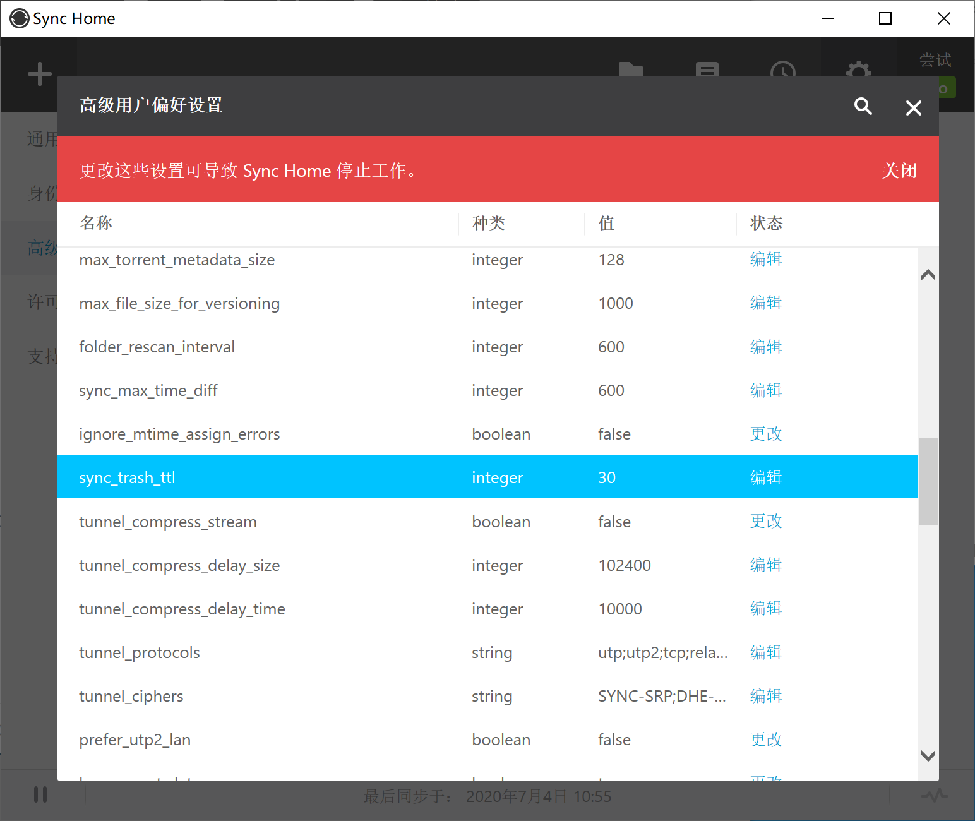Edit max_file_size_for_versioning via 编辑
The image size is (975, 821).
(x=766, y=303)
